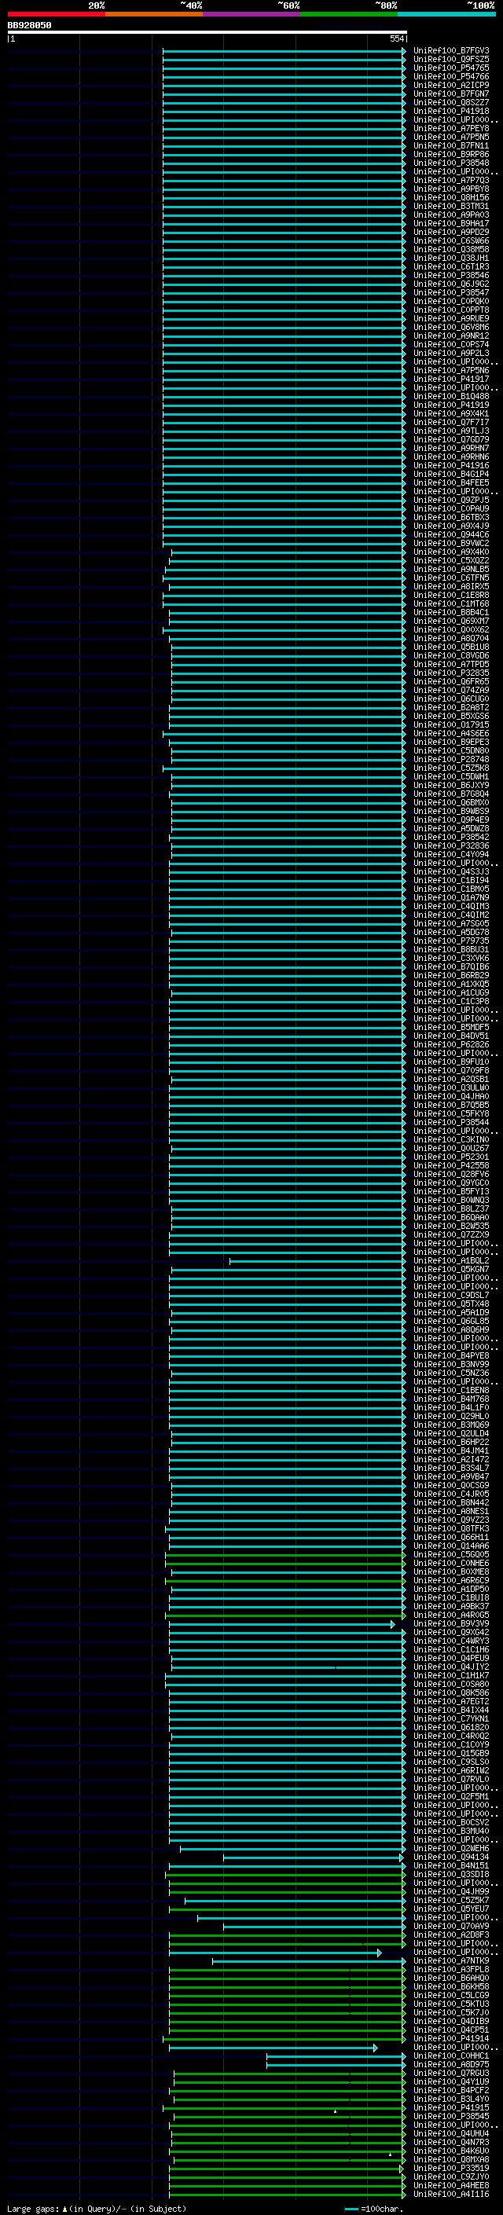Click the label UniRef100_A8D975
This screenshot has height=2215, width=503.
[x=450, y=2063]
